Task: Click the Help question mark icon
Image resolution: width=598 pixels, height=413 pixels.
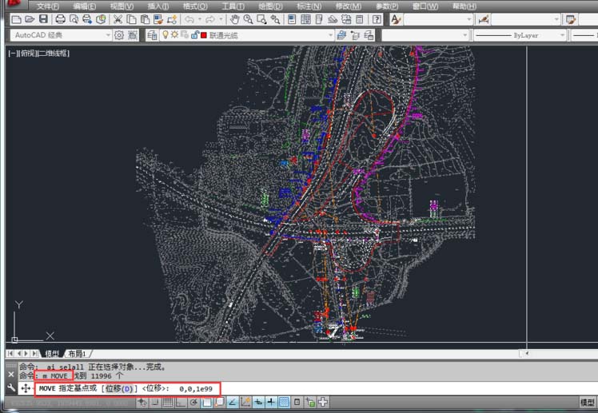Action: pos(377,19)
